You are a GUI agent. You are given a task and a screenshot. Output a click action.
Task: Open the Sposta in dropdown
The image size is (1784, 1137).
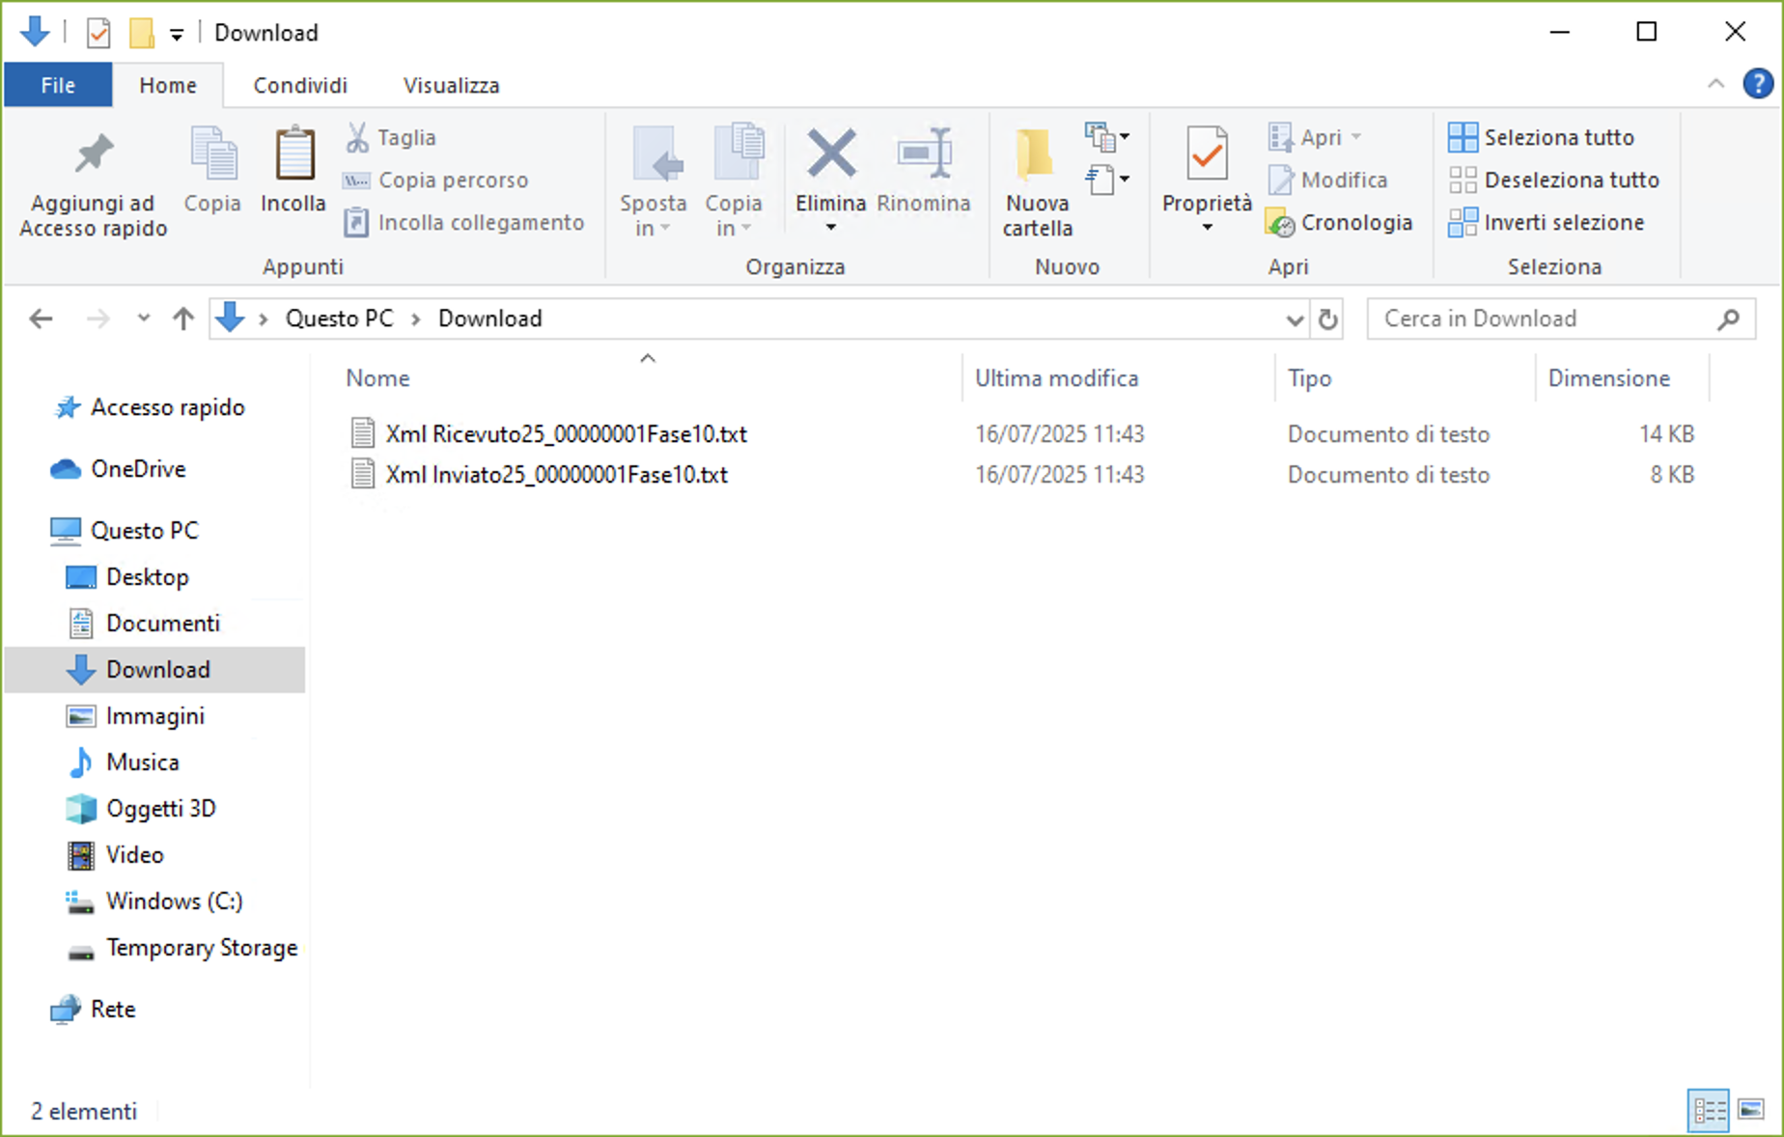[654, 181]
